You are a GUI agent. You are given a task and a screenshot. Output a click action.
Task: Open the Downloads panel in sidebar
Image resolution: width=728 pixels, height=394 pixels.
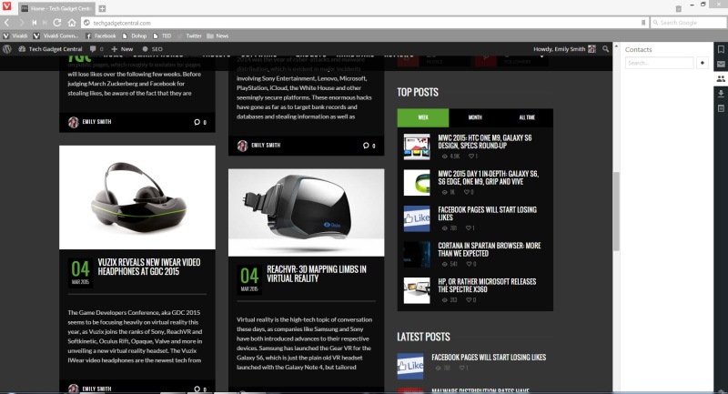click(721, 93)
